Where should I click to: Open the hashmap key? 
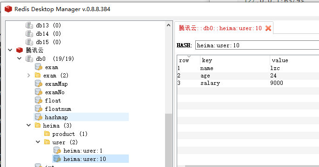tap(56, 117)
